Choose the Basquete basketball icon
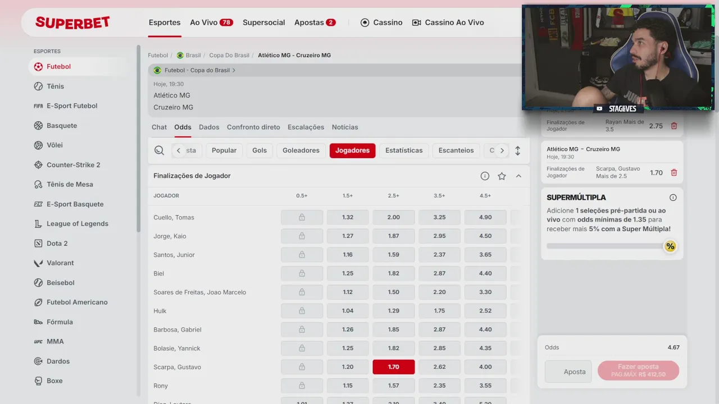Viewport: 719px width, 404px height. [38, 126]
